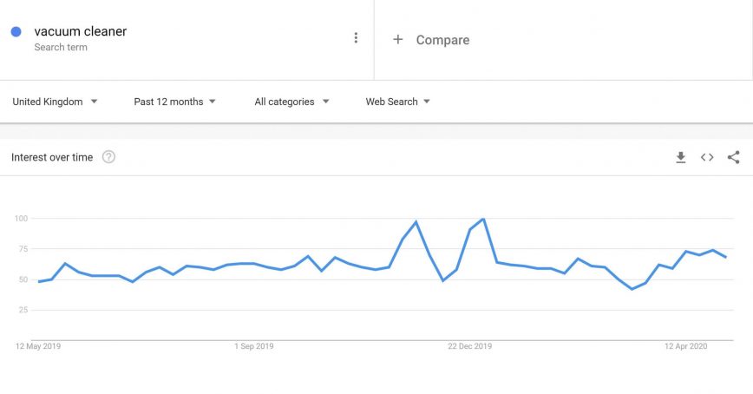Click the blue dot beside vacuum cleaner

click(x=16, y=32)
